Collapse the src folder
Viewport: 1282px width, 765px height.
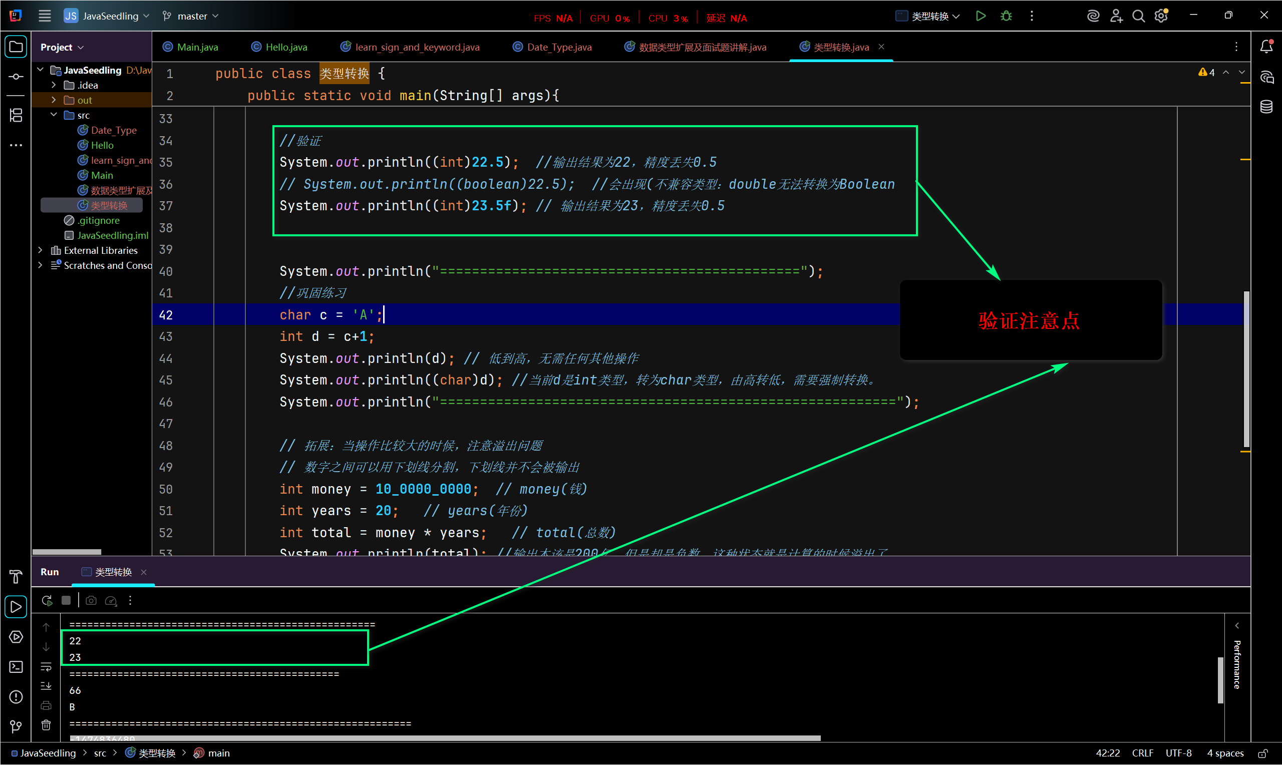tap(54, 115)
